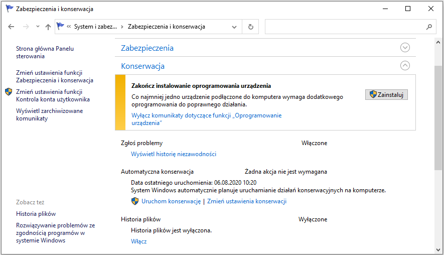Click 'Wyłączone' status text

coord(313,219)
